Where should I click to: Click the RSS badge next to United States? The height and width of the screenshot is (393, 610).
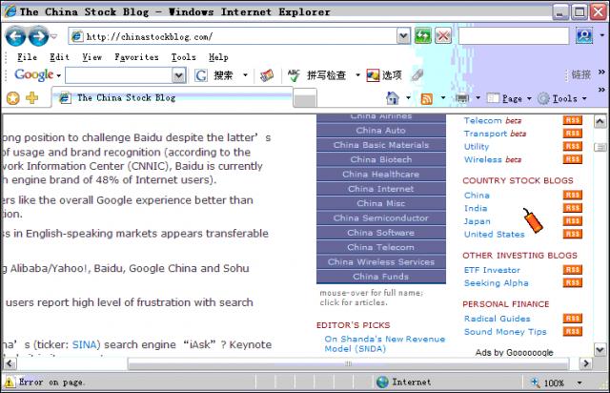click(573, 234)
